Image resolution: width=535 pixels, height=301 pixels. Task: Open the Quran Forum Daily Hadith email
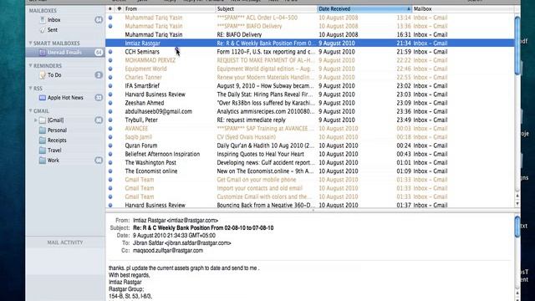click(310, 145)
